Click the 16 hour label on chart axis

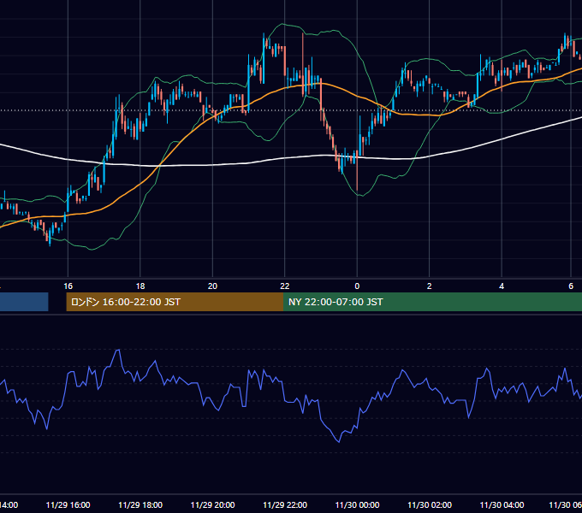point(68,286)
